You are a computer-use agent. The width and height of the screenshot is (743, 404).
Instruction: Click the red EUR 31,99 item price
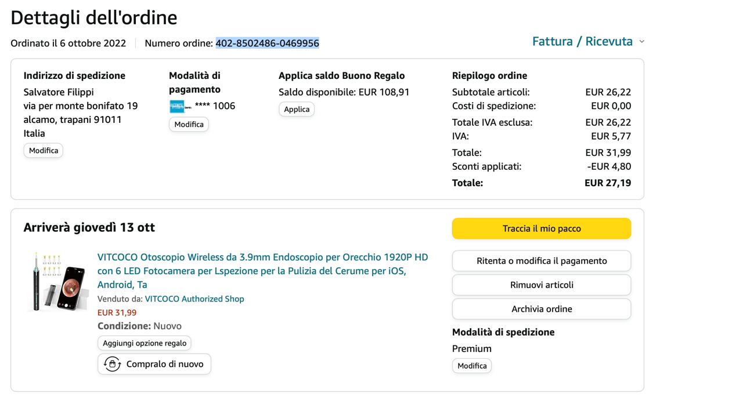117,312
